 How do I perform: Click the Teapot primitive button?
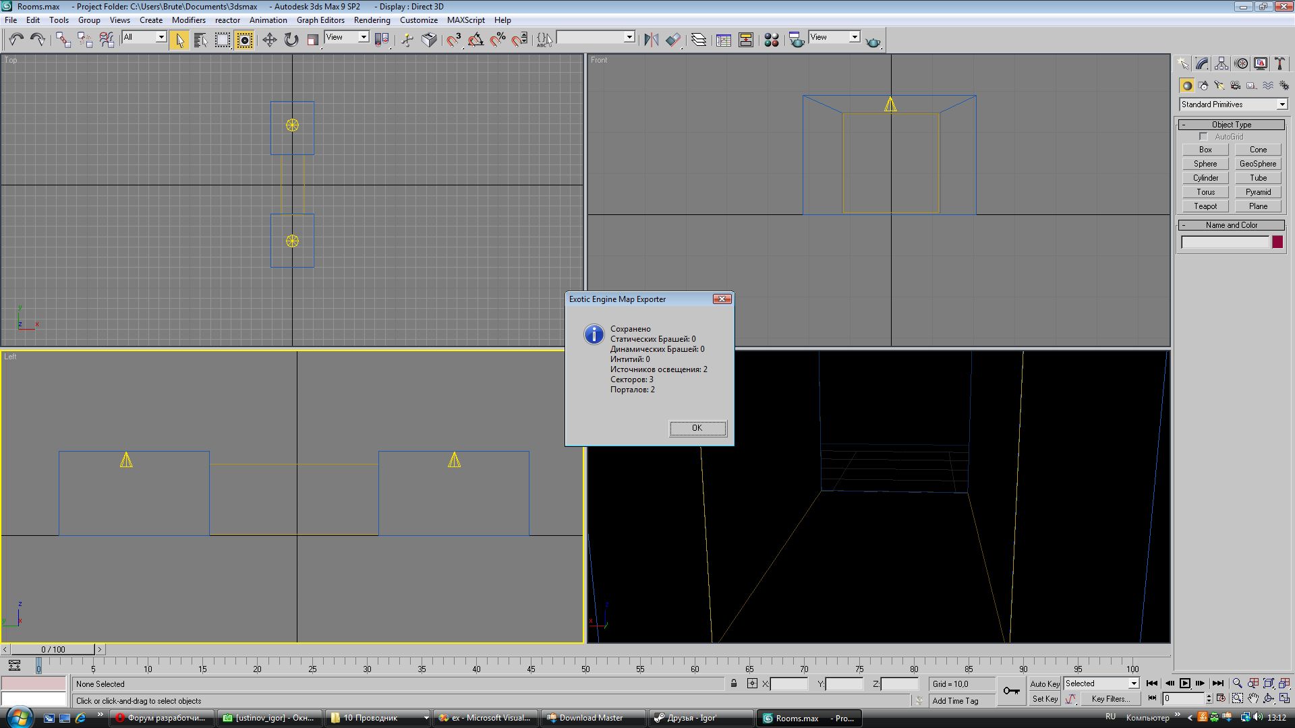1205,206
